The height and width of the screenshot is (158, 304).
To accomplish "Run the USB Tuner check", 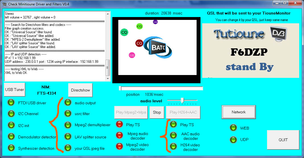I will [15, 90].
